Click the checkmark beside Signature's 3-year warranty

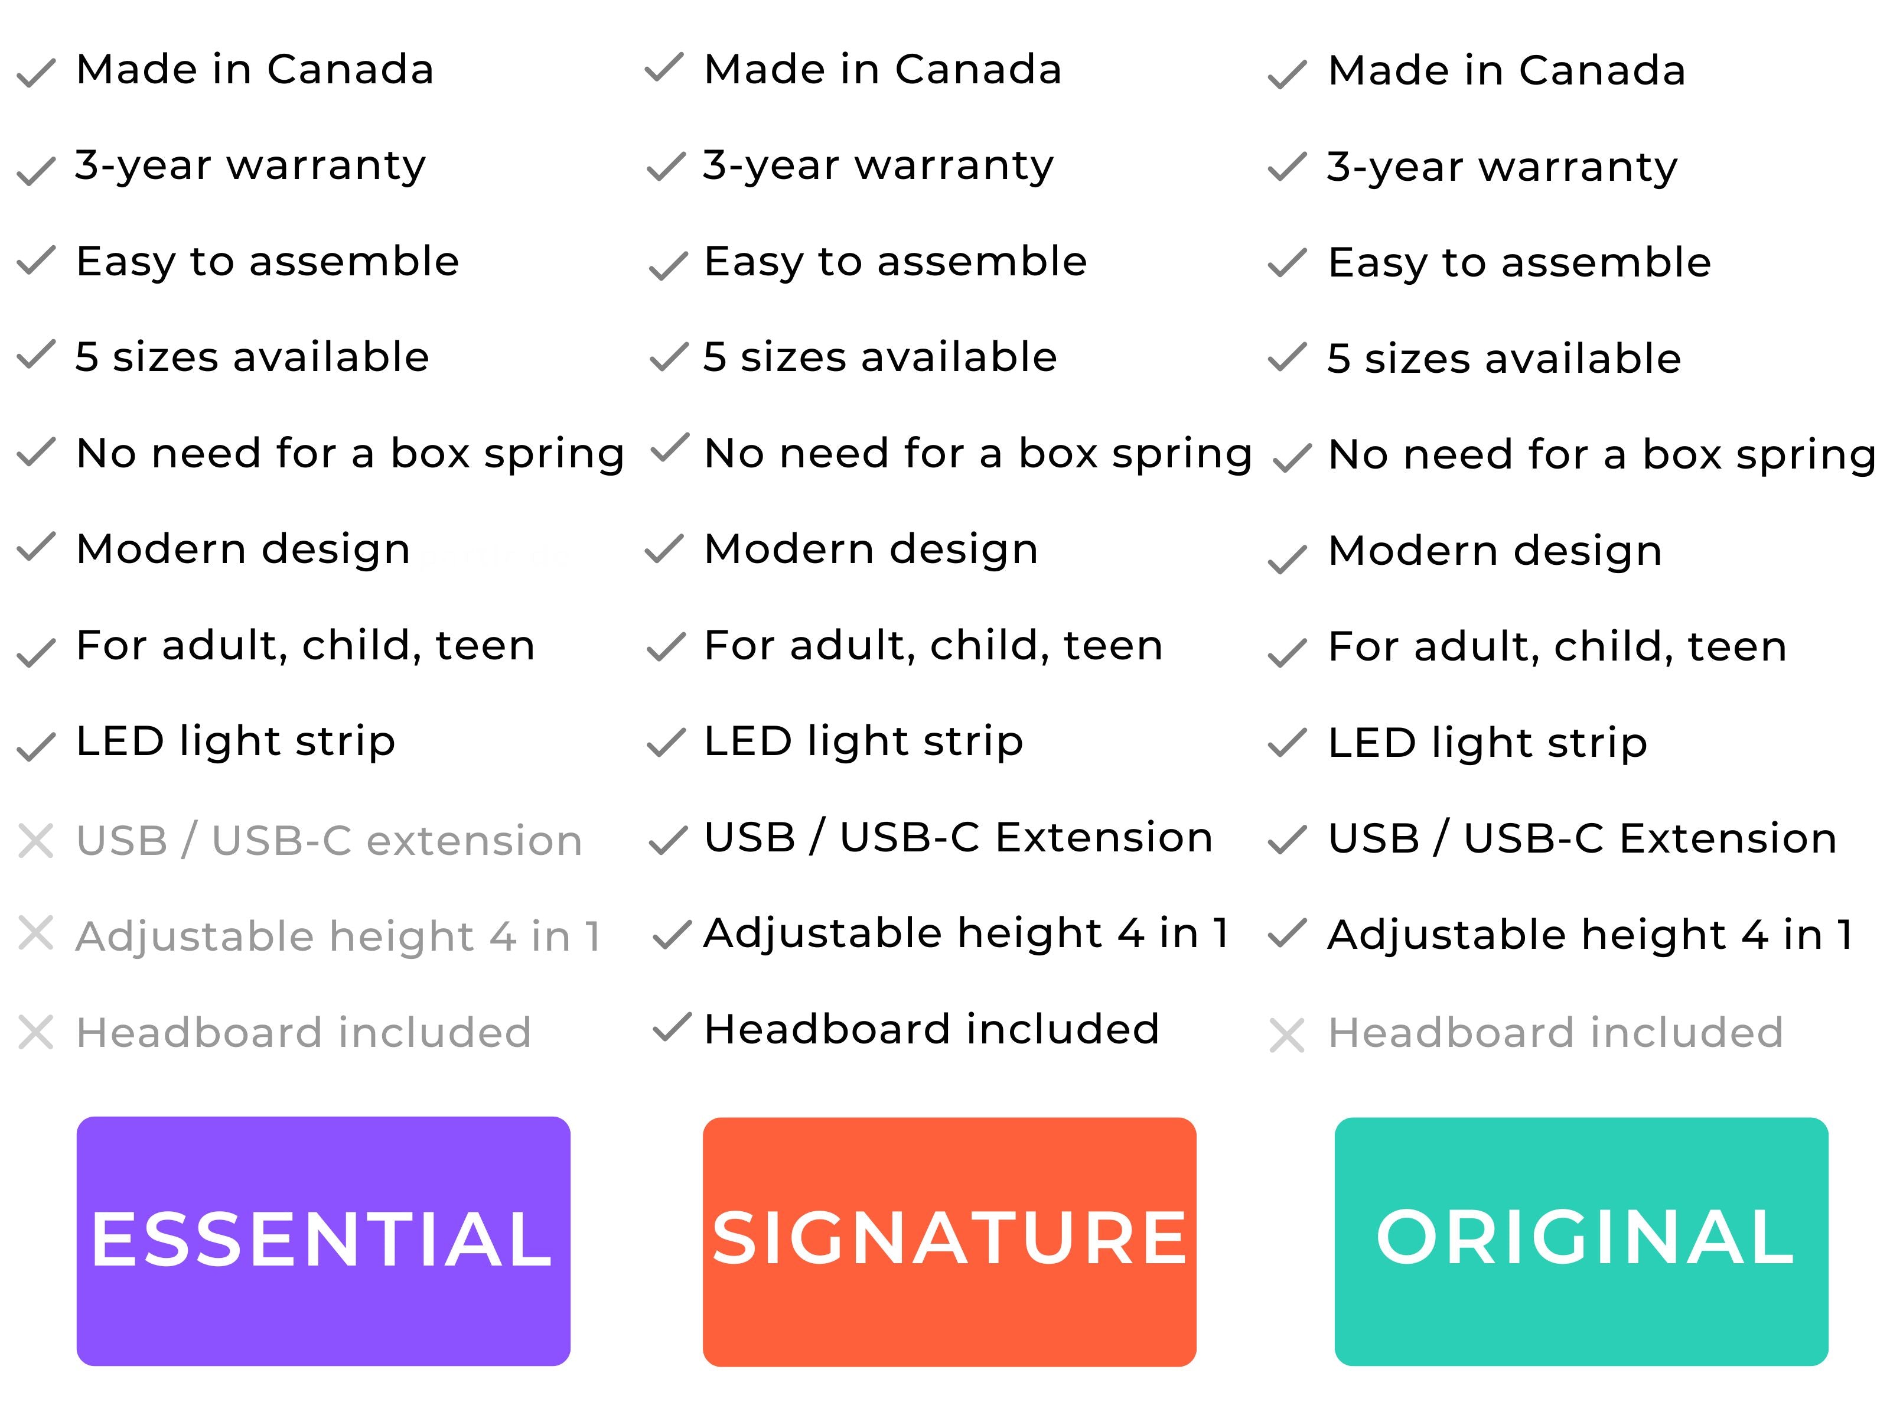(666, 167)
